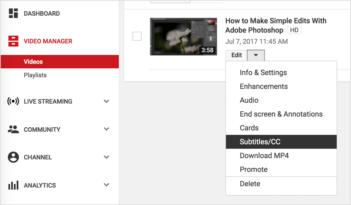Tick the checkbox beside the Photoshop video
Image resolution: width=351 pixels, height=205 pixels.
click(137, 36)
